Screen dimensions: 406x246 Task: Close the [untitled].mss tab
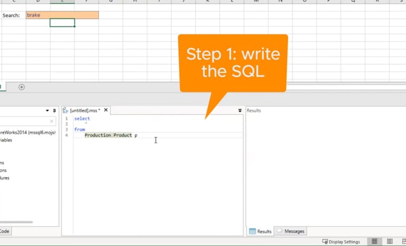pos(106,110)
